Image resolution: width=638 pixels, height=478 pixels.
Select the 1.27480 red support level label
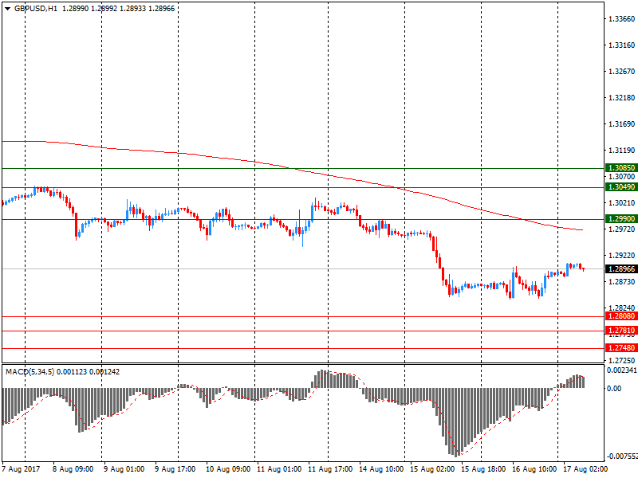pos(621,348)
